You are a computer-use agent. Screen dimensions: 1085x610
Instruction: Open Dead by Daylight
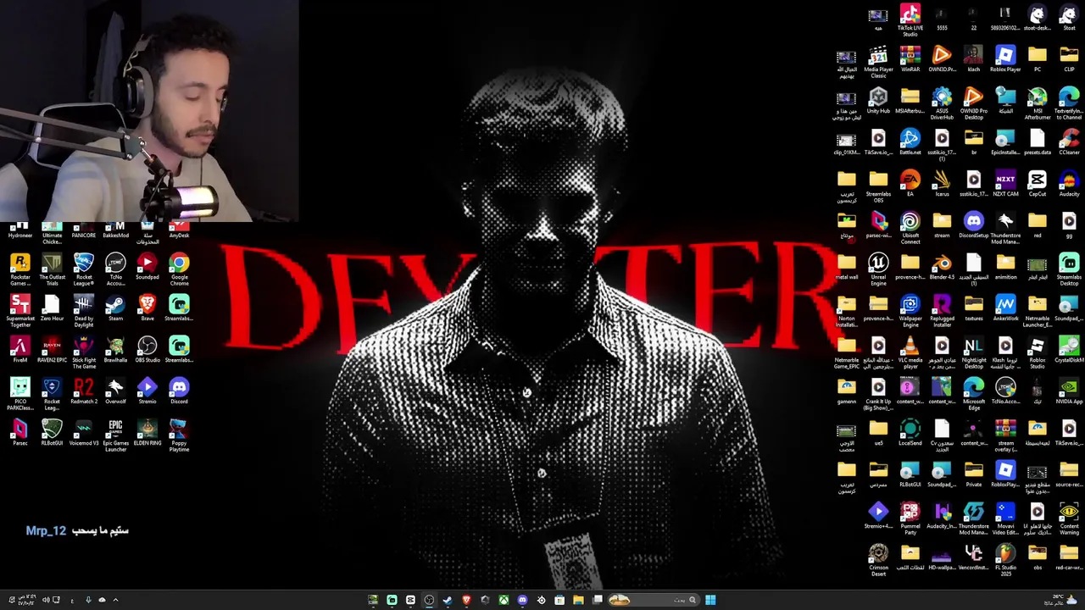pyautogui.click(x=84, y=311)
